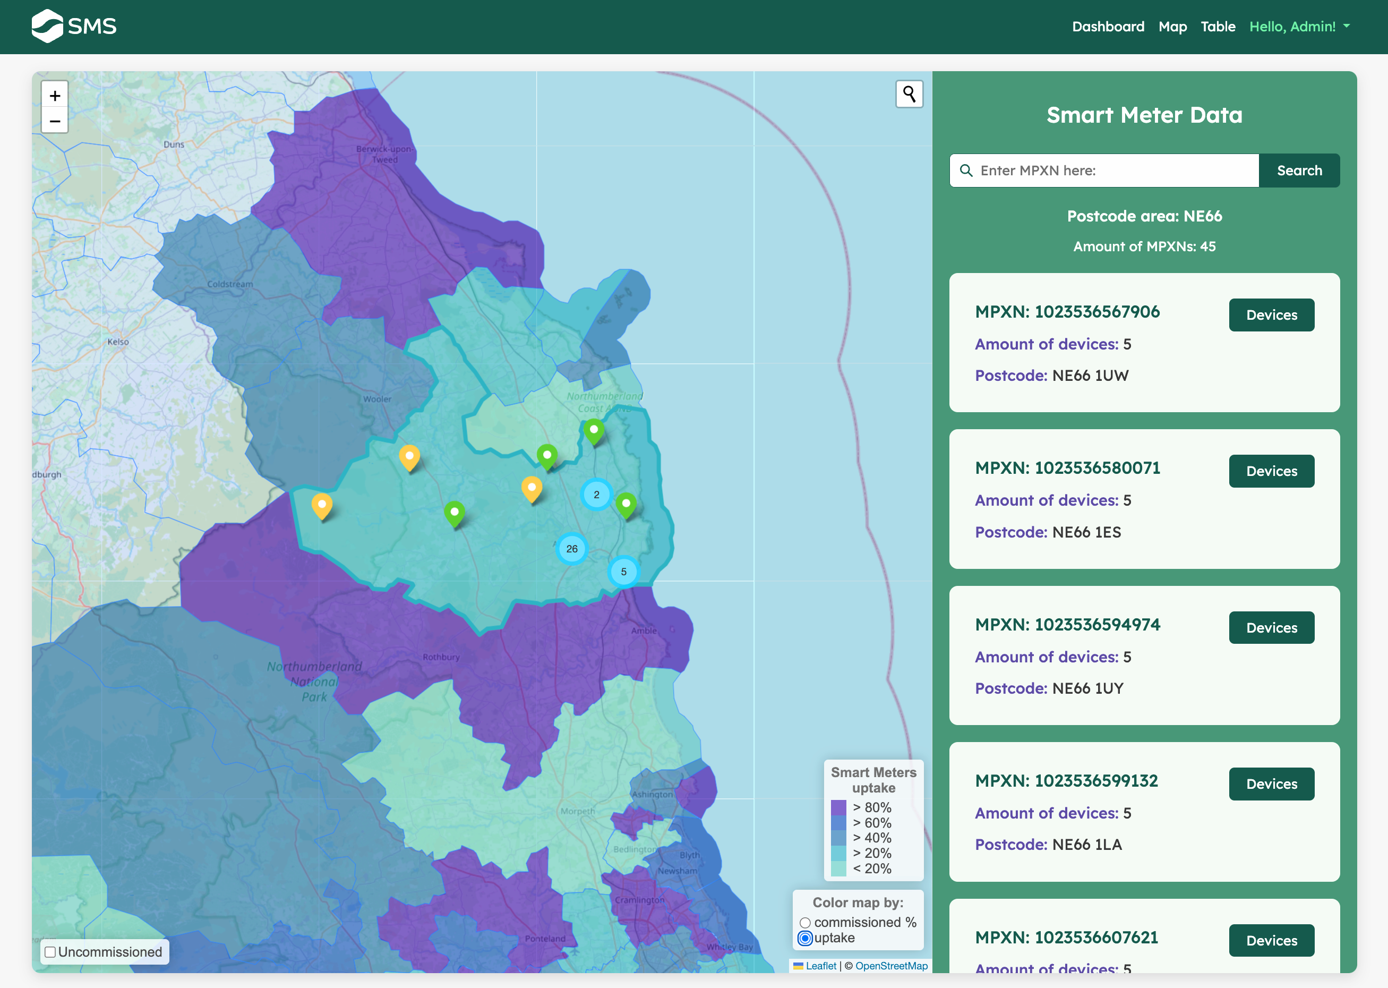Toggle the Uncommissioned checkbox
Screen dimensions: 1388x988
[50, 952]
